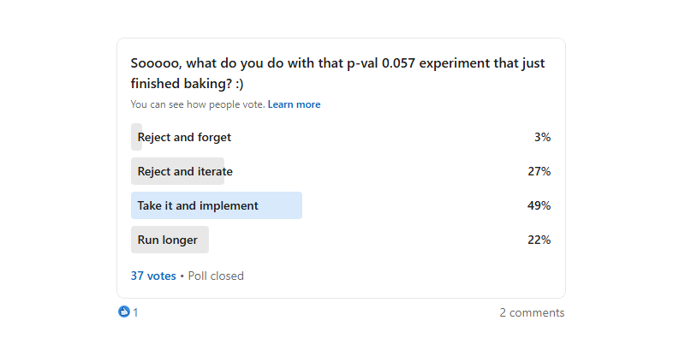Select the "Reject and forget" poll option
This screenshot has width=685, height=356.
(x=184, y=137)
